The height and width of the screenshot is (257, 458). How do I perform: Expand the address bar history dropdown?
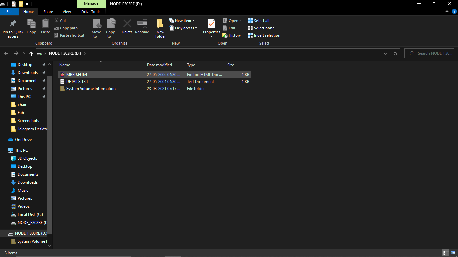coord(385,53)
